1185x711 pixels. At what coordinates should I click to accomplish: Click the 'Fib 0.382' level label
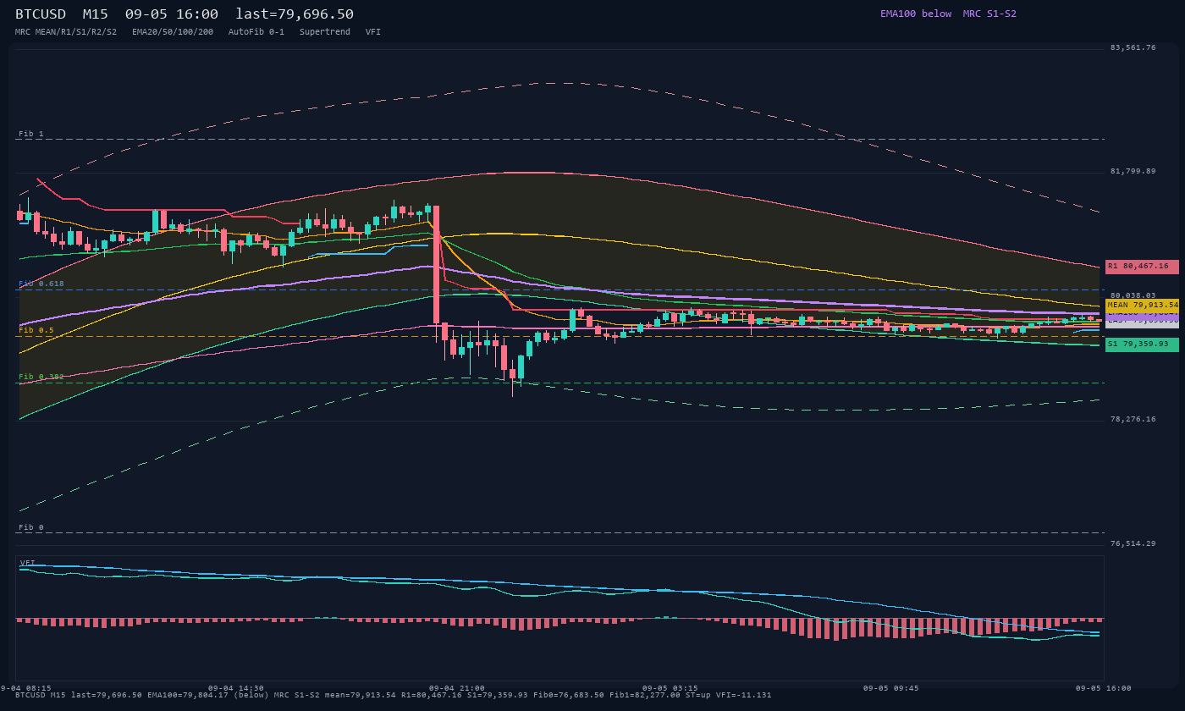click(41, 377)
